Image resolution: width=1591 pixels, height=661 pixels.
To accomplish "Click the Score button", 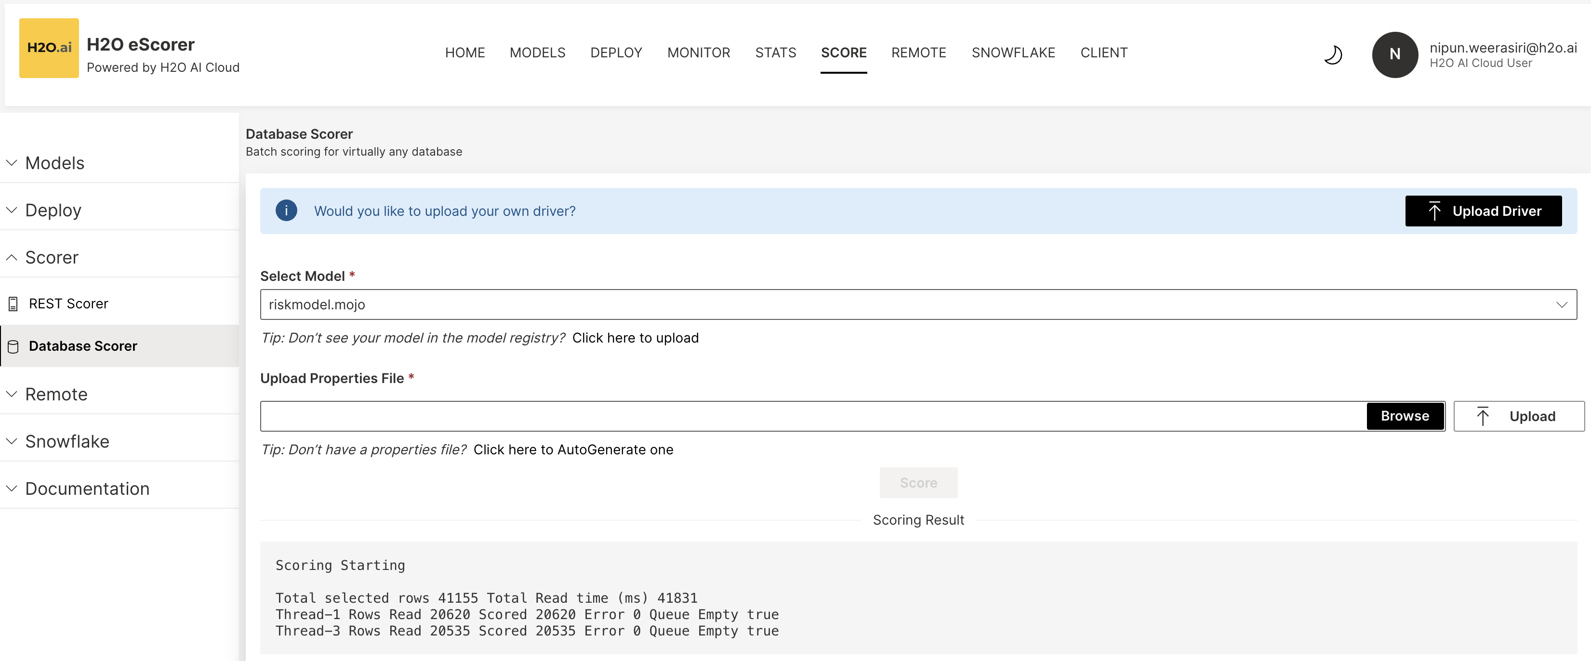I will [x=918, y=483].
